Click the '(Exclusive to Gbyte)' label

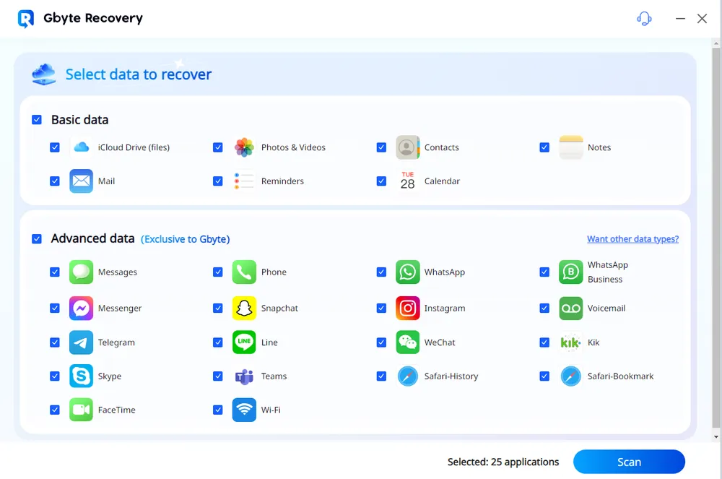[x=185, y=239]
